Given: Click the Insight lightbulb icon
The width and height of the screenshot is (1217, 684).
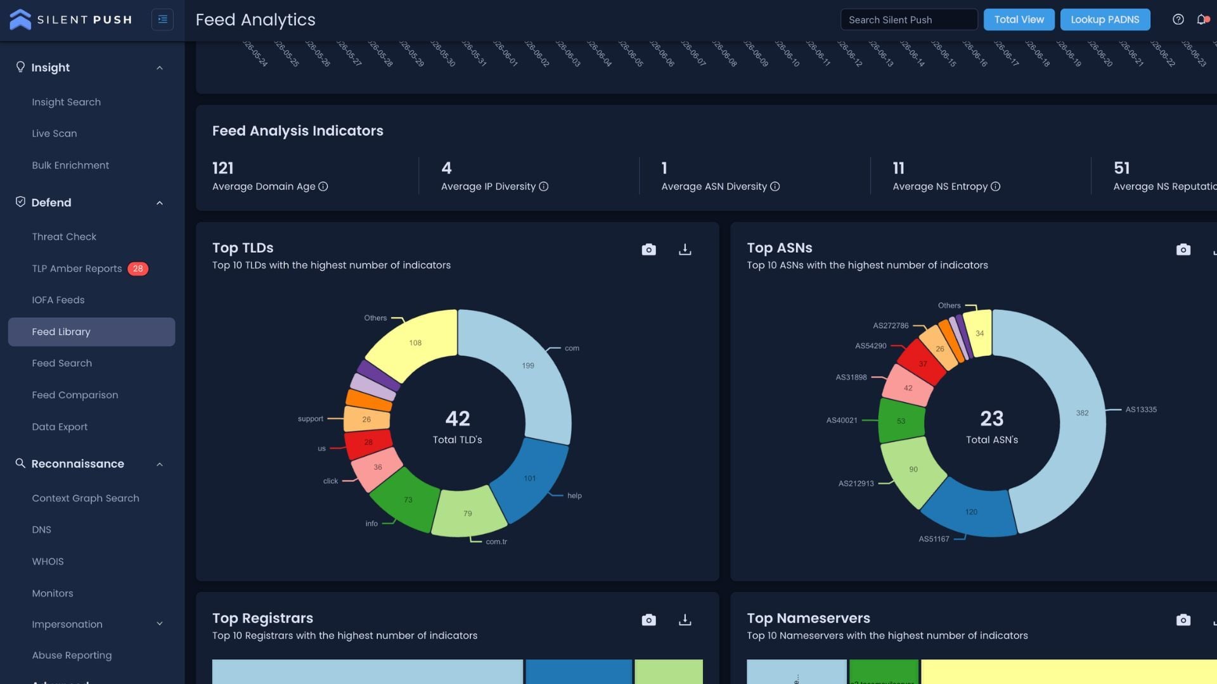Looking at the screenshot, I should [x=20, y=67].
